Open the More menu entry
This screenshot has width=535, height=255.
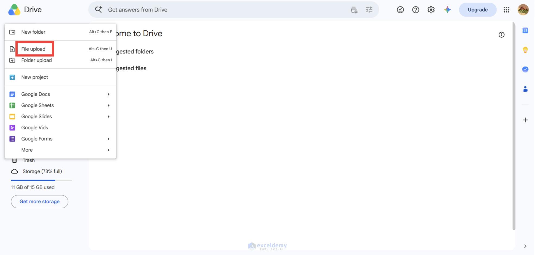point(60,150)
